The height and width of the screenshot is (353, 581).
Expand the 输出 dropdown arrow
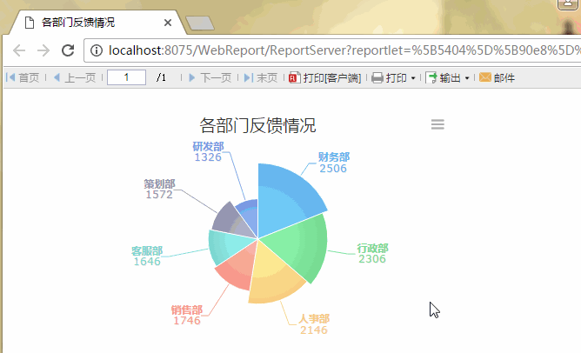(467, 78)
